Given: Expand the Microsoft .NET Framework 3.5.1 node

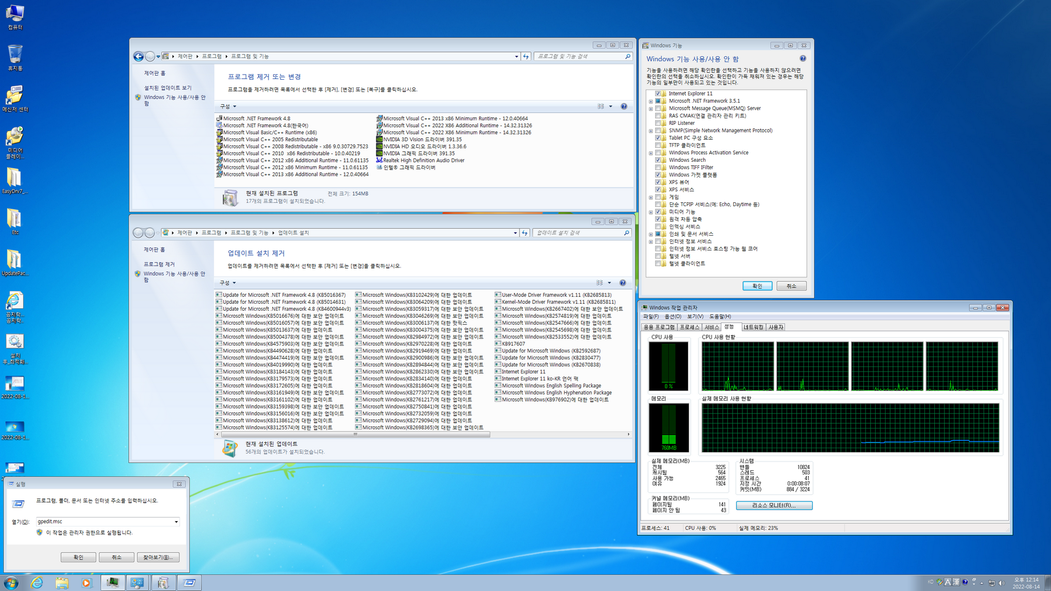Looking at the screenshot, I should (x=651, y=101).
